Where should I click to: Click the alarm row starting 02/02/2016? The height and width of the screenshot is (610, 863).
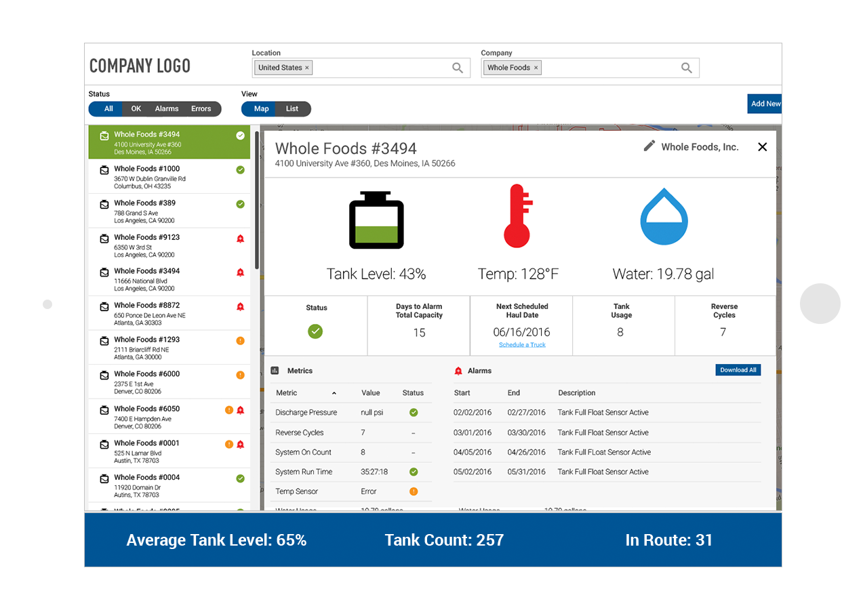(x=607, y=413)
